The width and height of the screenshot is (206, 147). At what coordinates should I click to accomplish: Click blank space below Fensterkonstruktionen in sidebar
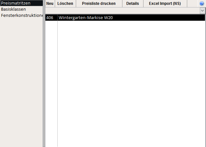[21, 81]
